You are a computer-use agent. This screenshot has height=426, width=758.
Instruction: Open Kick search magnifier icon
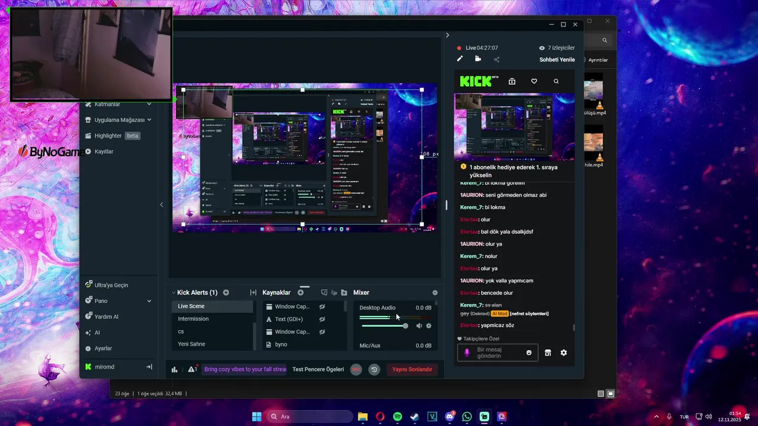tap(556, 81)
